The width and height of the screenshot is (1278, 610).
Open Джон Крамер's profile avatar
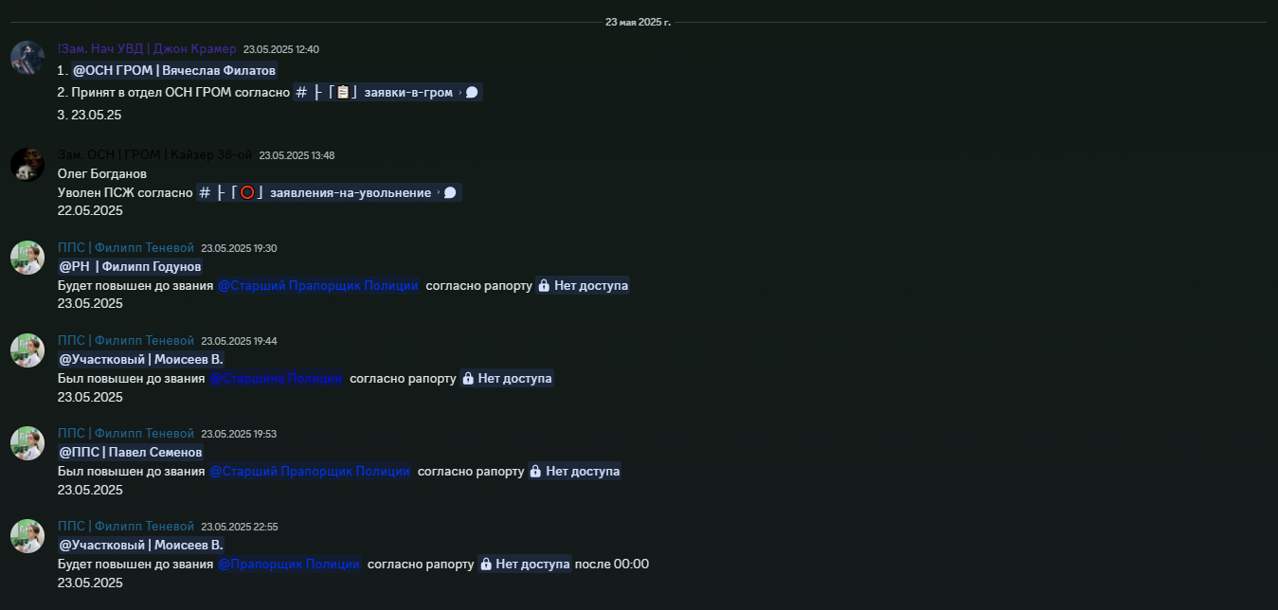[27, 58]
